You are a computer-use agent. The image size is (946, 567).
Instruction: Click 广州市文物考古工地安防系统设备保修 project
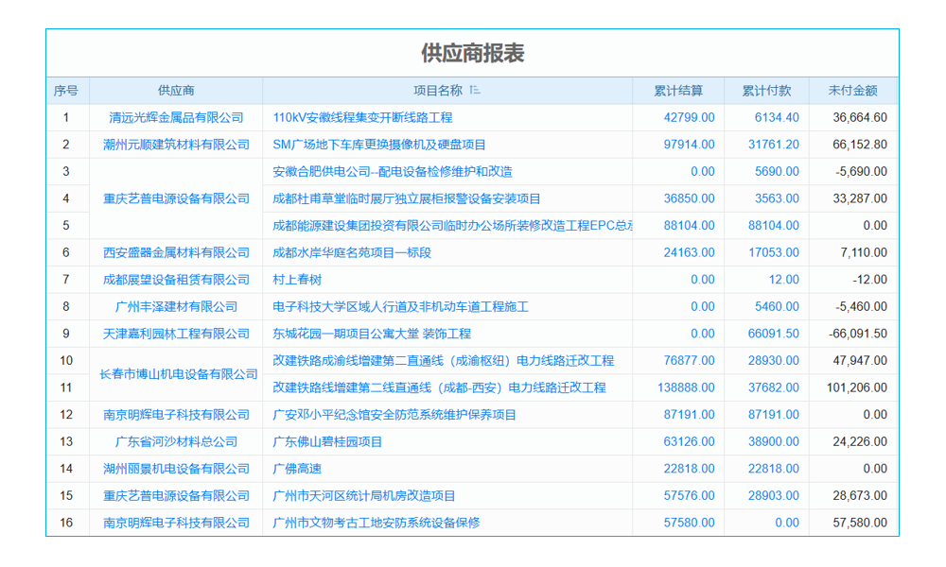(x=376, y=522)
